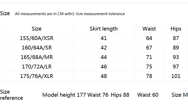The height and width of the screenshot is (109, 188).
Task: Select the 170/72A/LR size row
Action: [x=94, y=67]
